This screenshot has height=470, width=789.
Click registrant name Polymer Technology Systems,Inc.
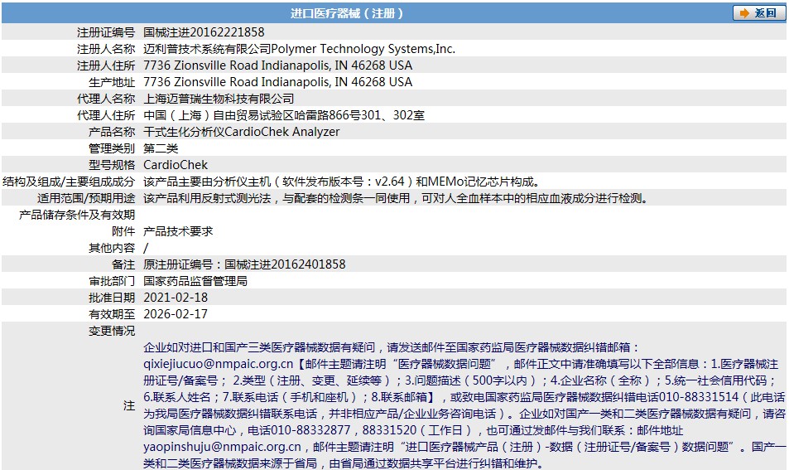363,49
